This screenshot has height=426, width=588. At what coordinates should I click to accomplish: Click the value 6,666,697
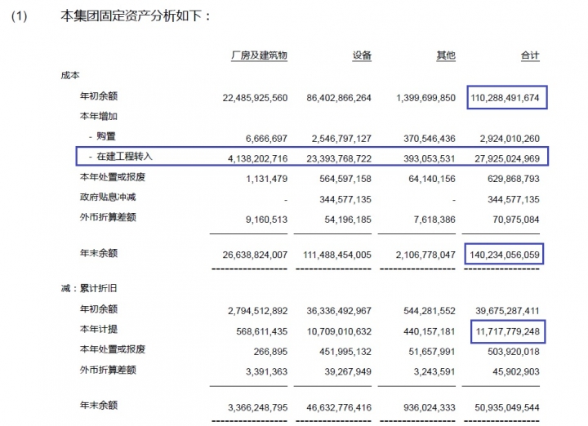[266, 139]
